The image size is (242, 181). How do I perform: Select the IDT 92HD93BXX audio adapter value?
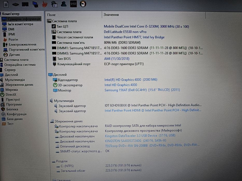(153, 105)
